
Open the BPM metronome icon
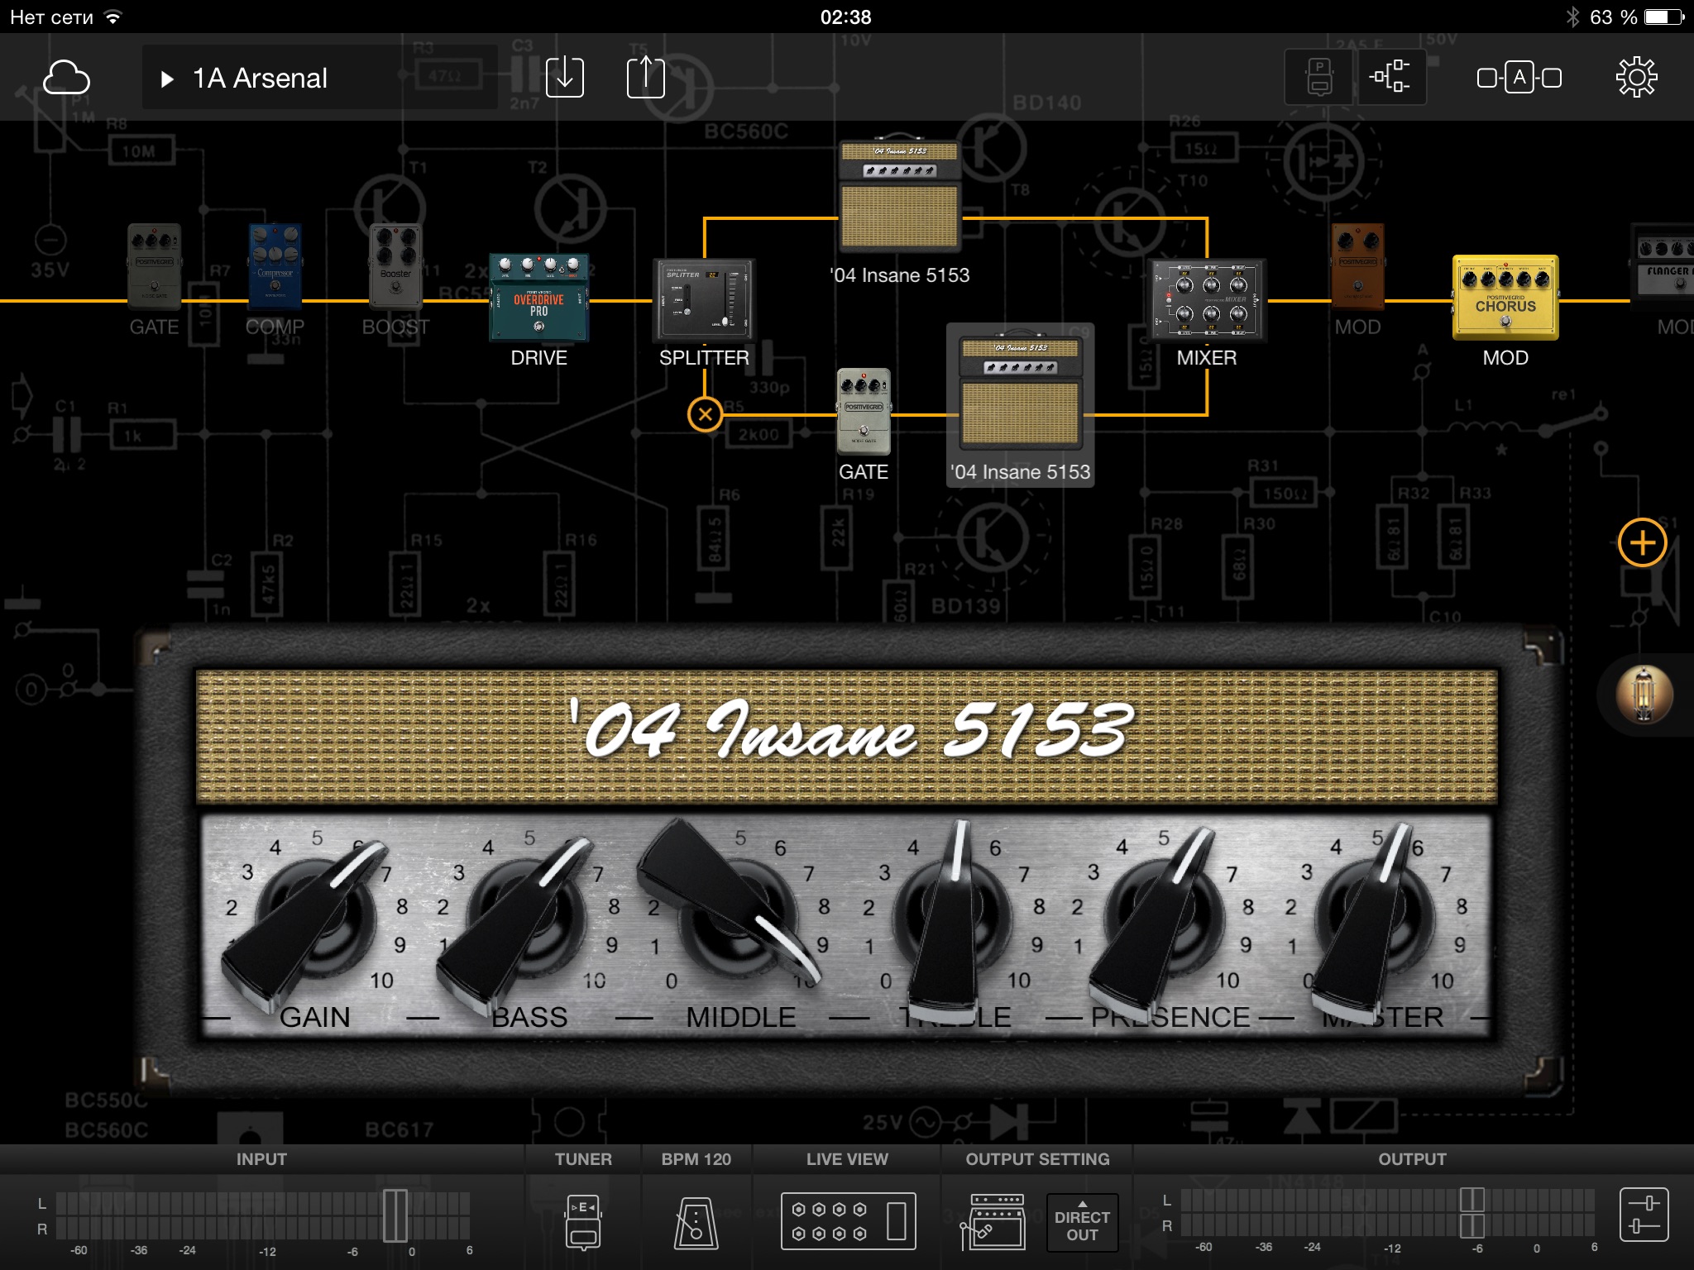coord(696,1222)
